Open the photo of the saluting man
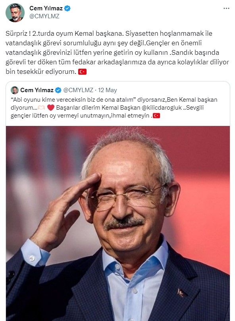The width and height of the screenshot is (235, 321). pos(118,223)
